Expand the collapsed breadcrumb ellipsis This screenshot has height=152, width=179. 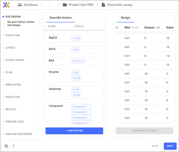pos(50,5)
